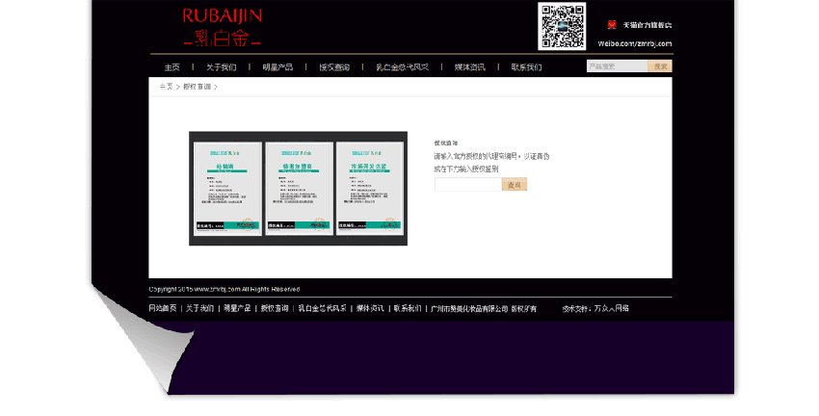This screenshot has height=416, width=819.
Task: Click the first authorization certificate thumbnail
Action: point(227,188)
